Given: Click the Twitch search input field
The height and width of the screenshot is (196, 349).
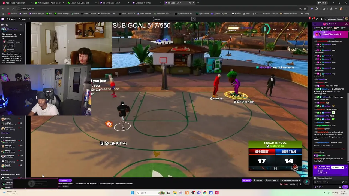Looking at the screenshot, I should tap(172, 19).
